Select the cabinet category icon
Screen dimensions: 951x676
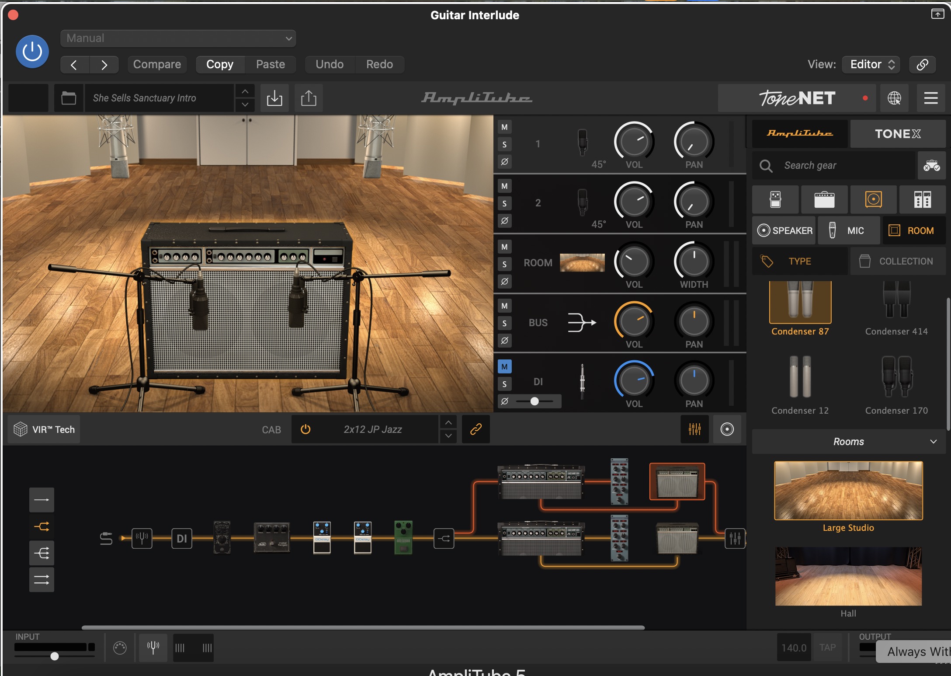point(873,199)
